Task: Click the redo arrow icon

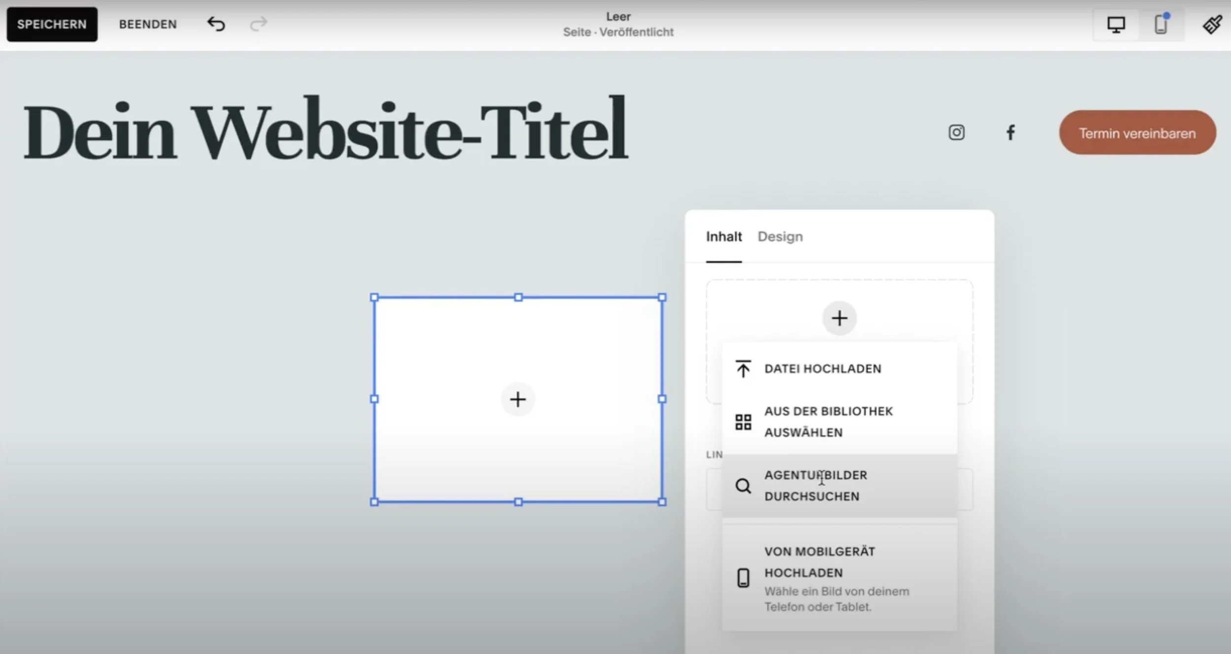Action: tap(259, 24)
